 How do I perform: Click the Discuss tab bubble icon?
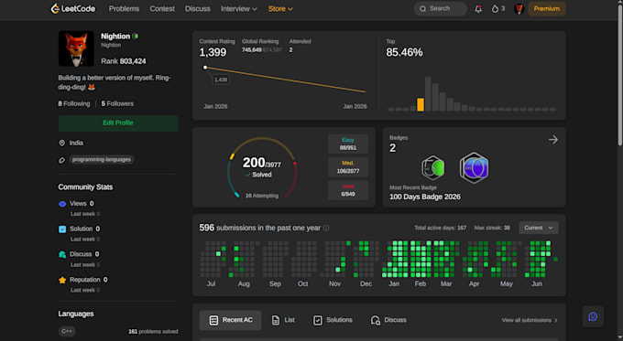tap(376, 320)
